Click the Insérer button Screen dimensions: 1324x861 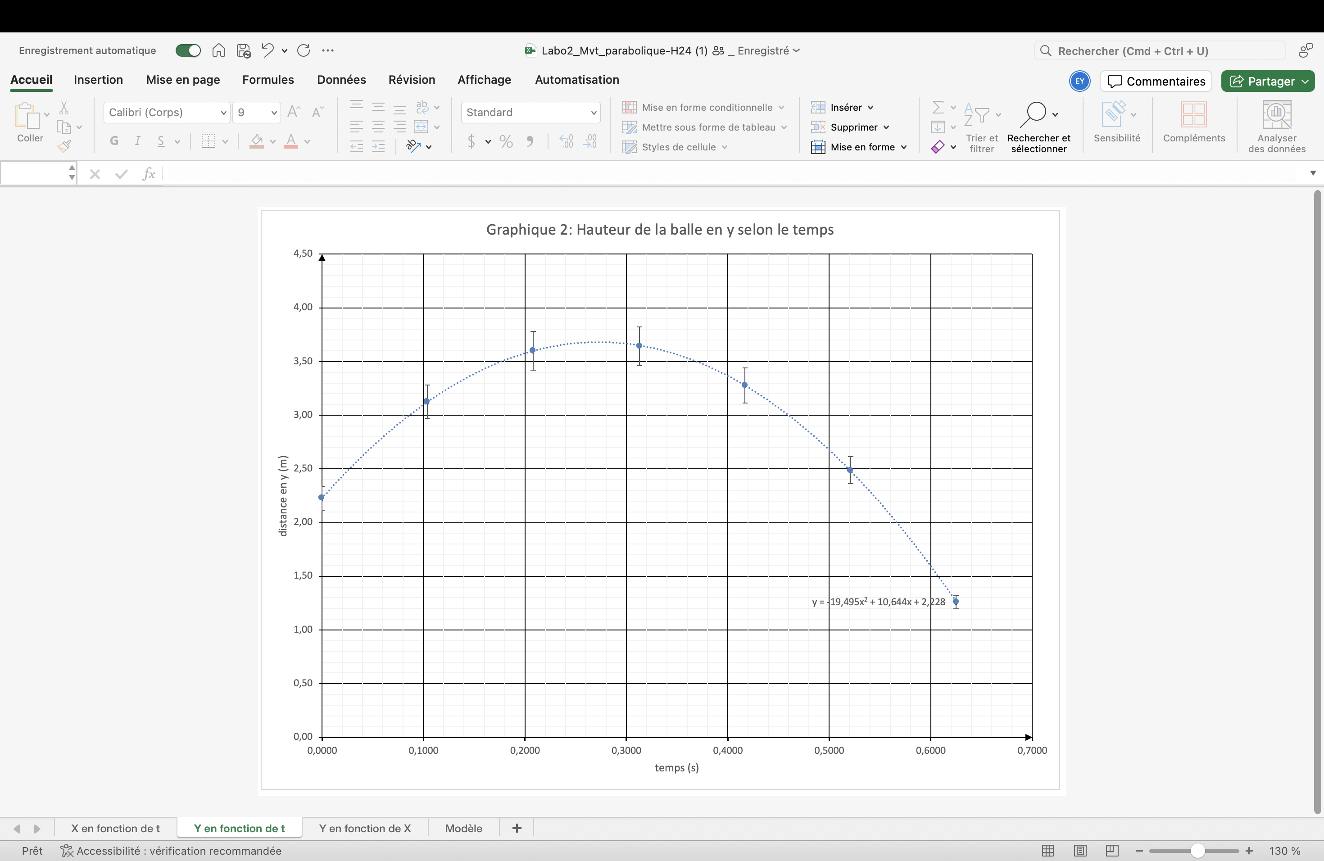842,107
